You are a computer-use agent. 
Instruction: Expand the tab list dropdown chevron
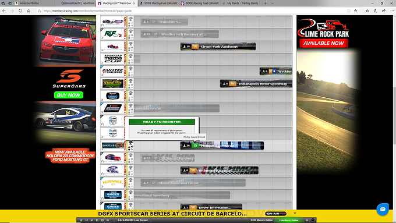272,3
